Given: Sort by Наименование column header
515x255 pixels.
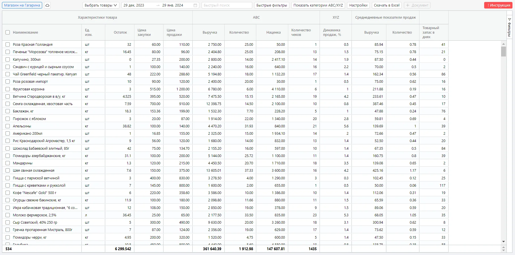Looking at the screenshot, I should tap(25, 32).
